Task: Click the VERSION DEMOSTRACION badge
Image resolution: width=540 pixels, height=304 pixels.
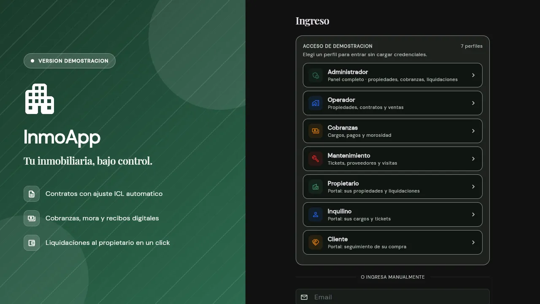Action: [x=70, y=61]
